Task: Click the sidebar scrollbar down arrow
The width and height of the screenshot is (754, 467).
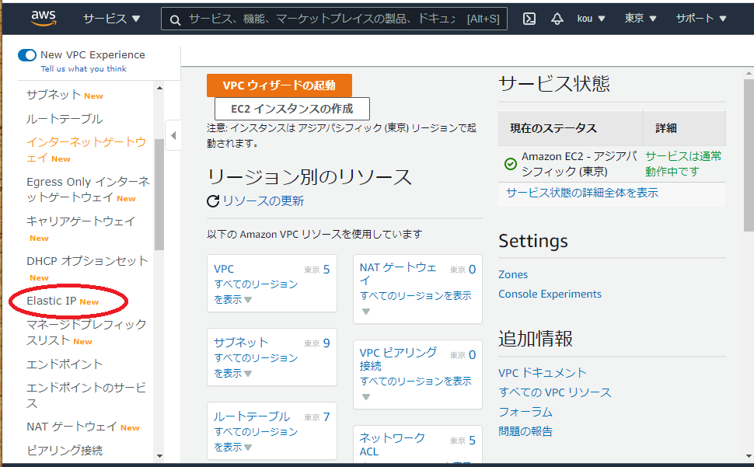Action: [159, 456]
